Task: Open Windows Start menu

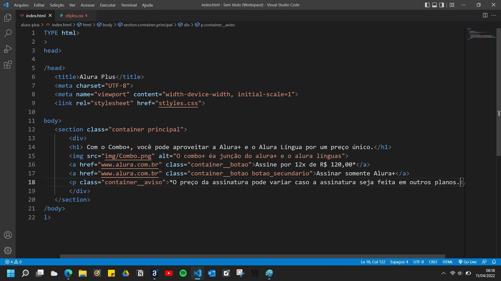Action: (11, 273)
